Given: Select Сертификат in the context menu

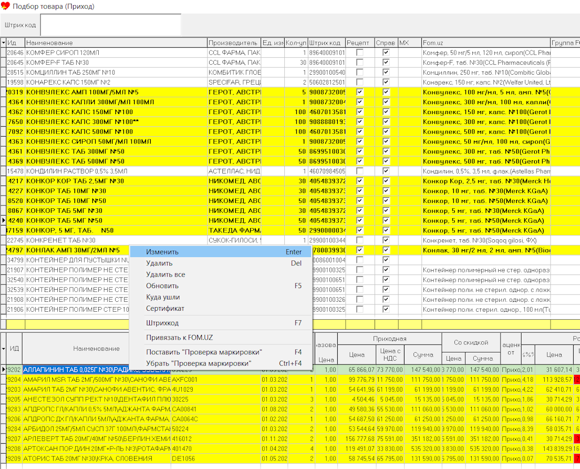Looking at the screenshot, I should point(165,309).
